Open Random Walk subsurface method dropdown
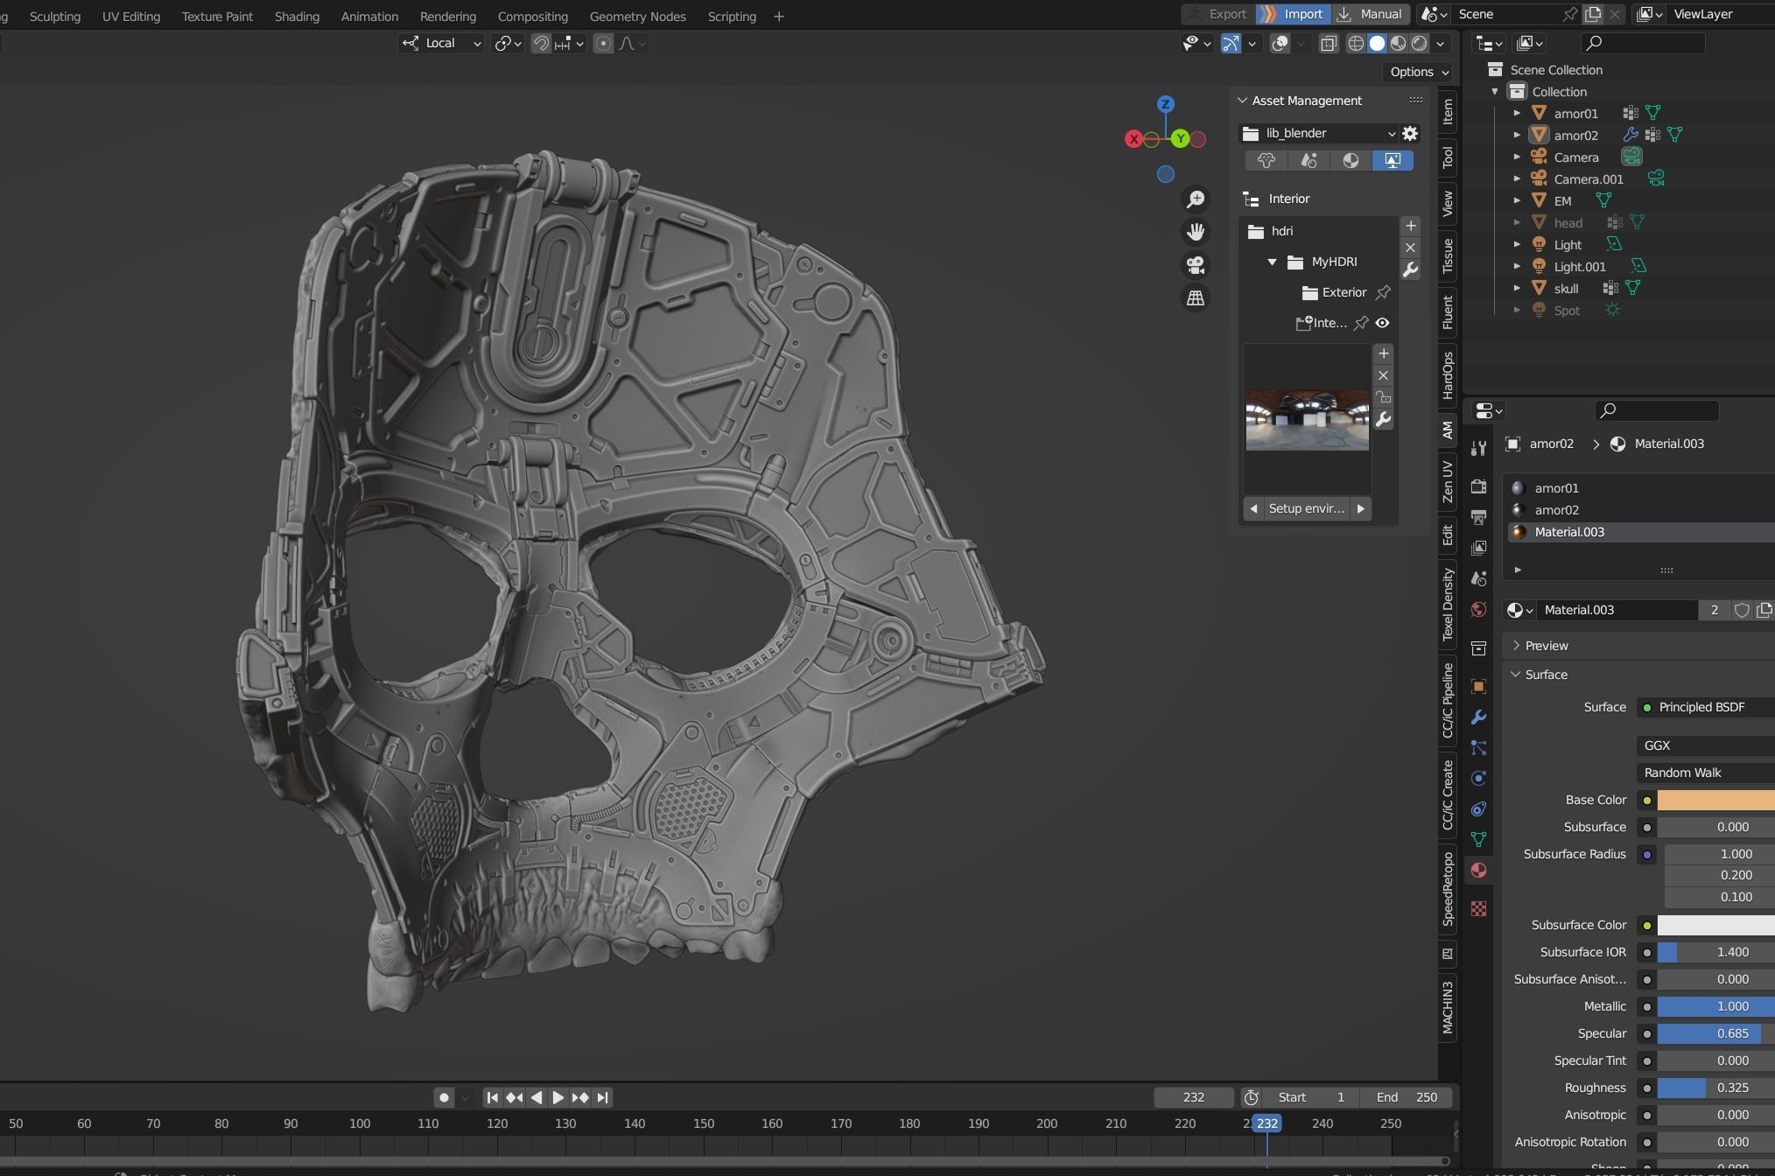The image size is (1775, 1176). 1706,773
